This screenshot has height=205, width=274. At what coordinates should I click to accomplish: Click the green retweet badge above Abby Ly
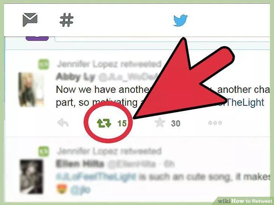click(x=44, y=64)
